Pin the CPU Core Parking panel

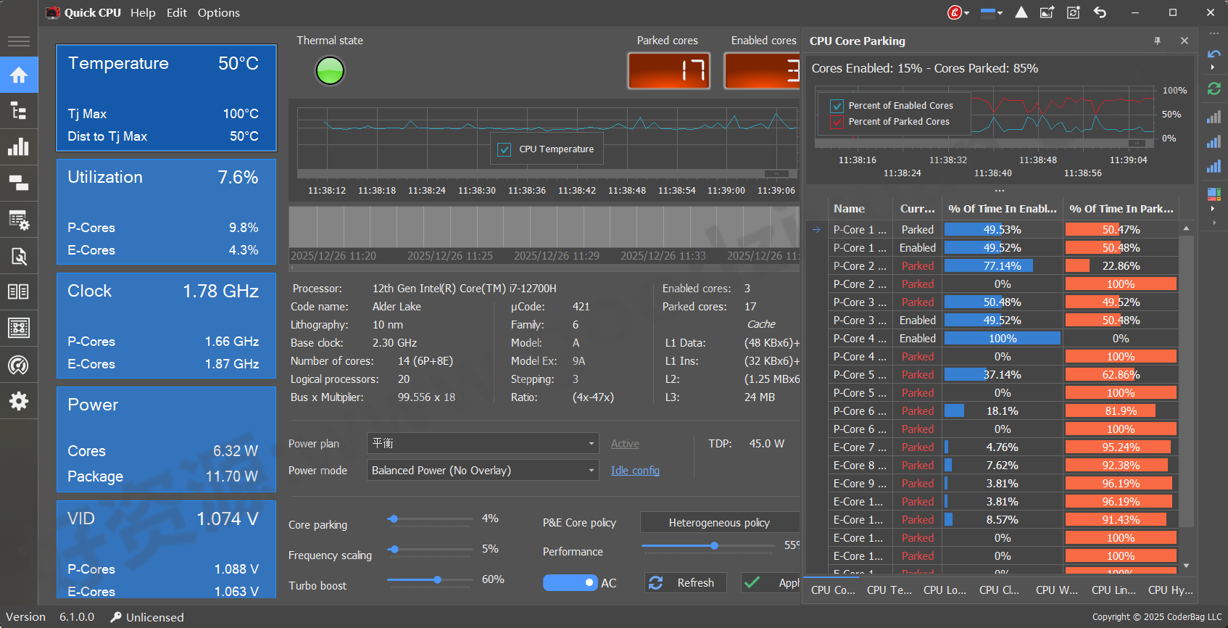tap(1158, 41)
